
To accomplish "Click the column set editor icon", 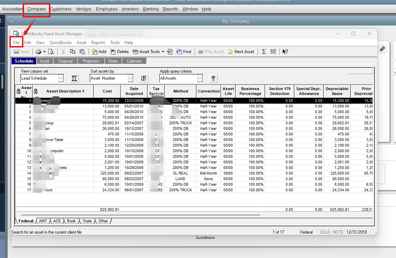I will click(74, 78).
